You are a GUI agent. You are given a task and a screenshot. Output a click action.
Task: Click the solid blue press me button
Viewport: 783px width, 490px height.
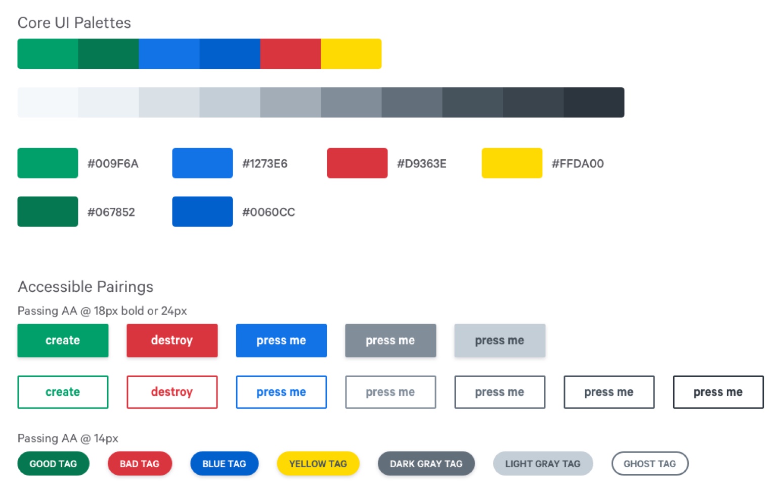coord(281,340)
